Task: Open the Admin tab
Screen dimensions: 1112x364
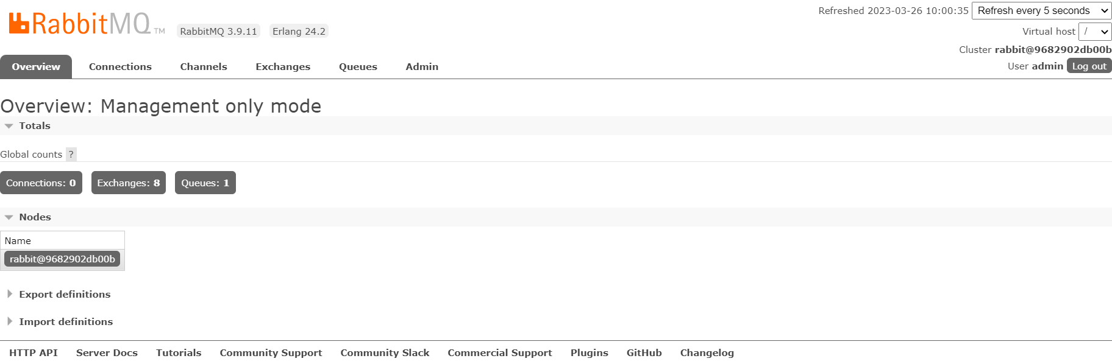Action: [x=422, y=67]
